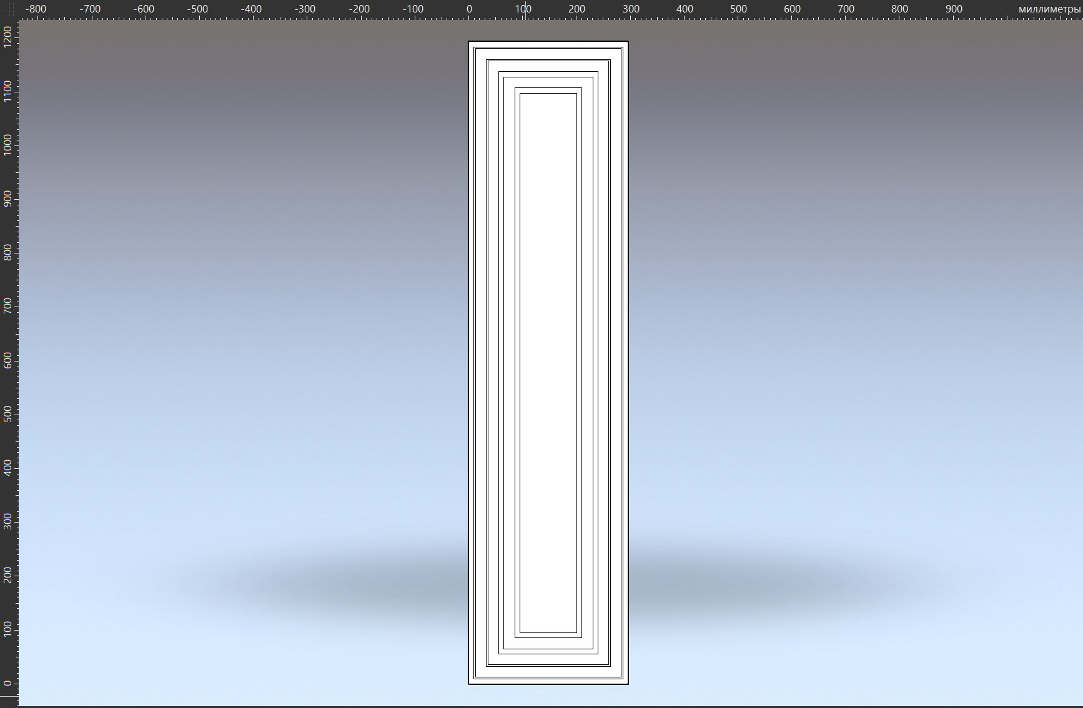
Task: Click the 0 mark on the horizontal ruler
Action: [x=469, y=9]
